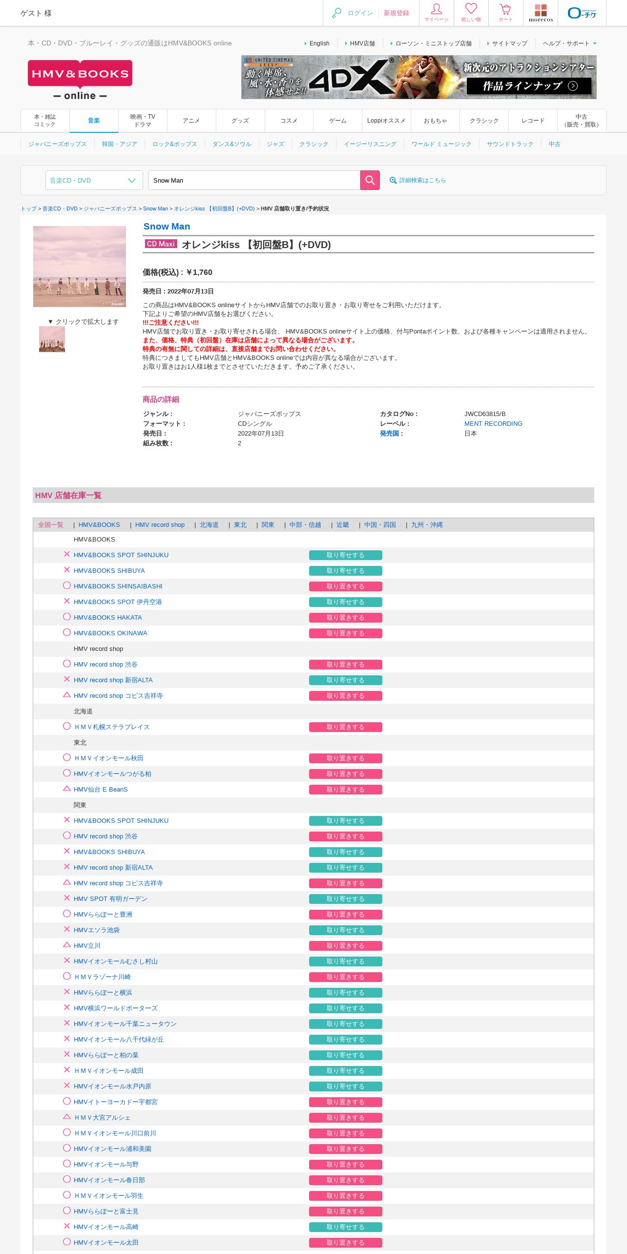Click the English language link
The image size is (627, 1254).
[319, 43]
